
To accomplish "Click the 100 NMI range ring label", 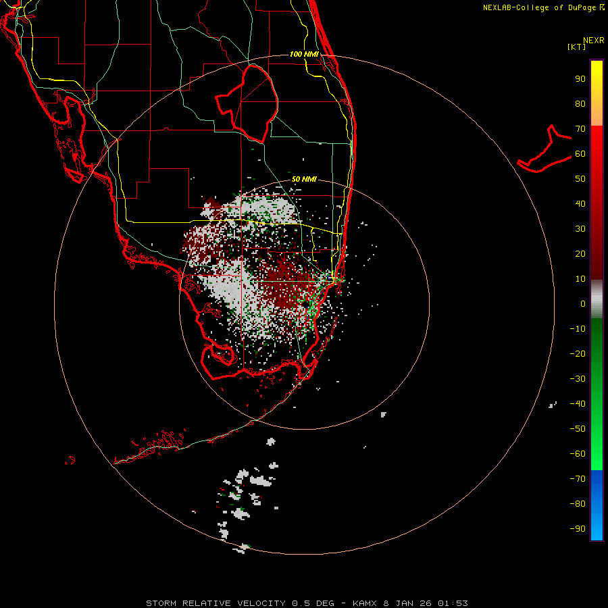I will pos(304,54).
